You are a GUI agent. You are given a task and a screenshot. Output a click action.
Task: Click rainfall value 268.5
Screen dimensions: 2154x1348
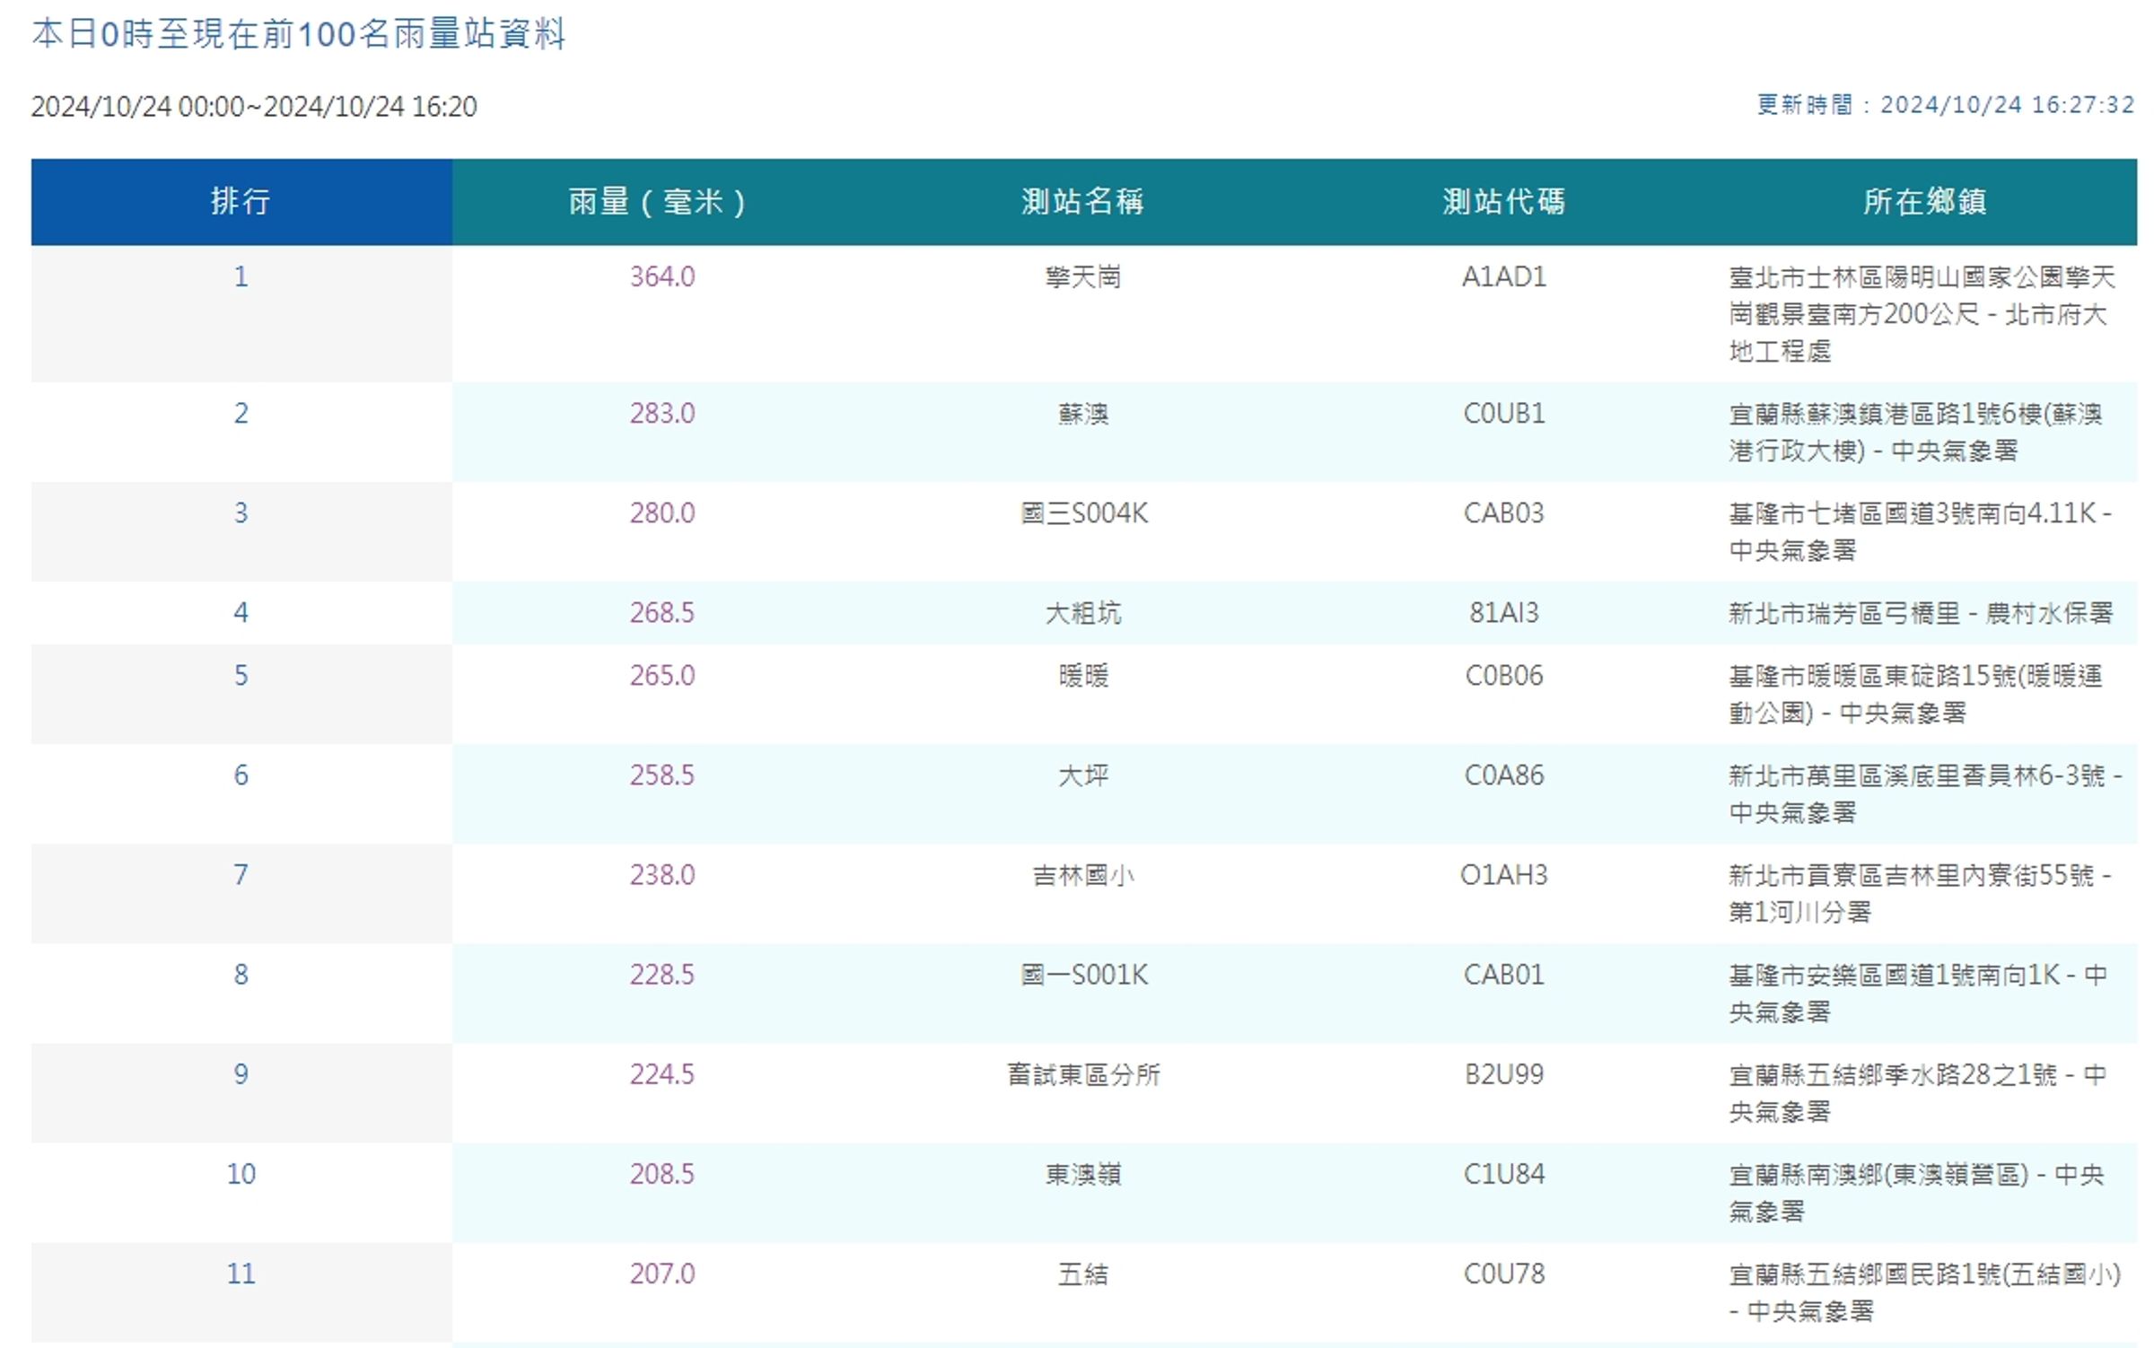click(x=662, y=612)
